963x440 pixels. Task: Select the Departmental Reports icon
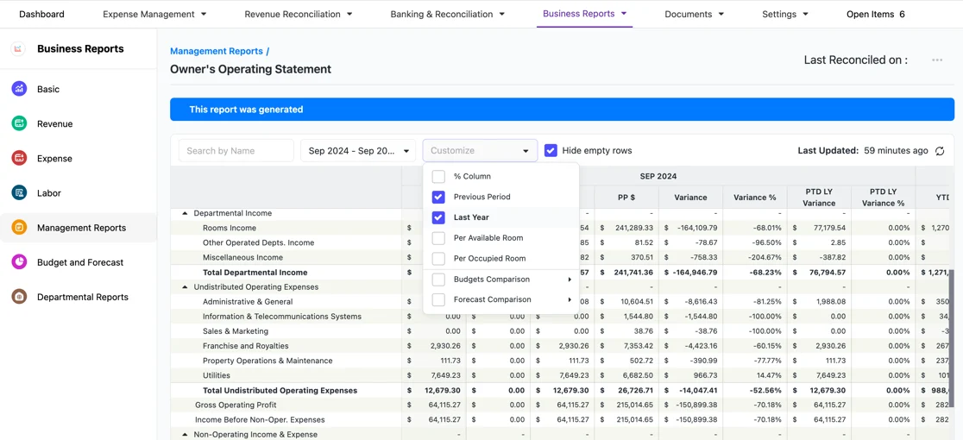coord(19,297)
